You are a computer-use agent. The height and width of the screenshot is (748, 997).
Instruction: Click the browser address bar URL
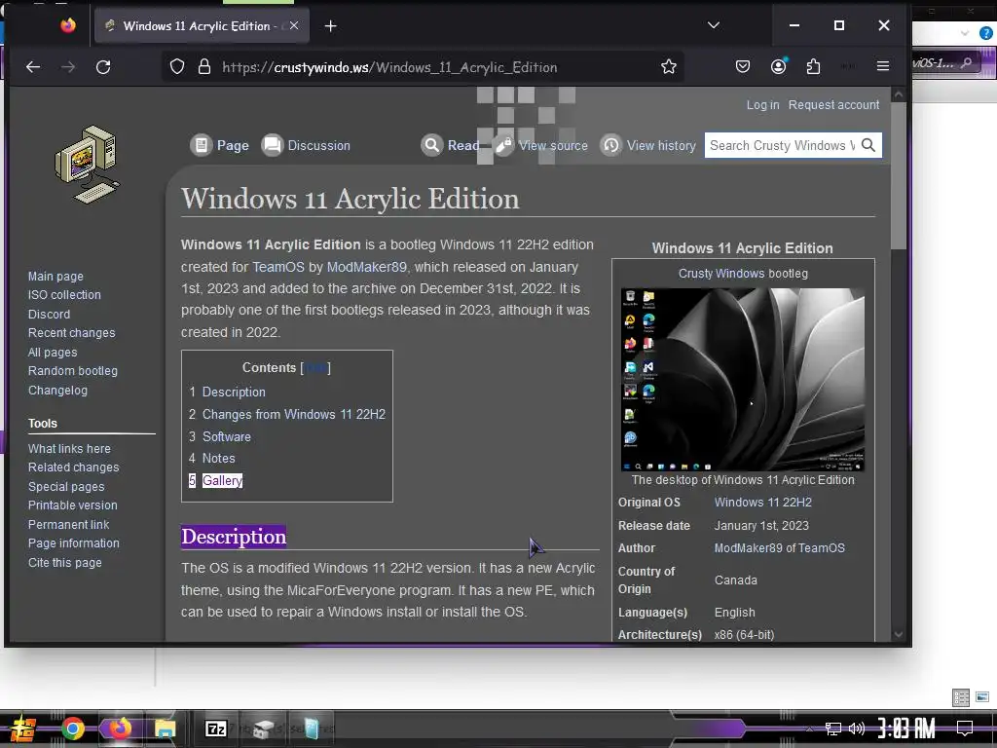point(389,67)
